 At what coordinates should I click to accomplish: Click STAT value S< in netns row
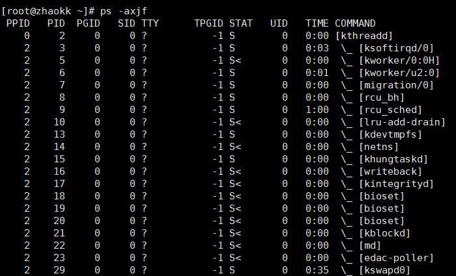point(235,147)
